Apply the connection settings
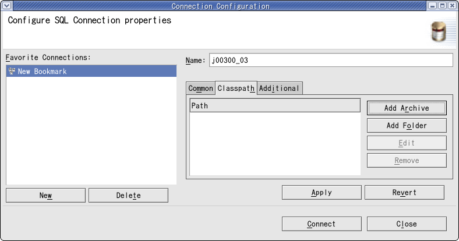459x241 pixels. click(322, 193)
